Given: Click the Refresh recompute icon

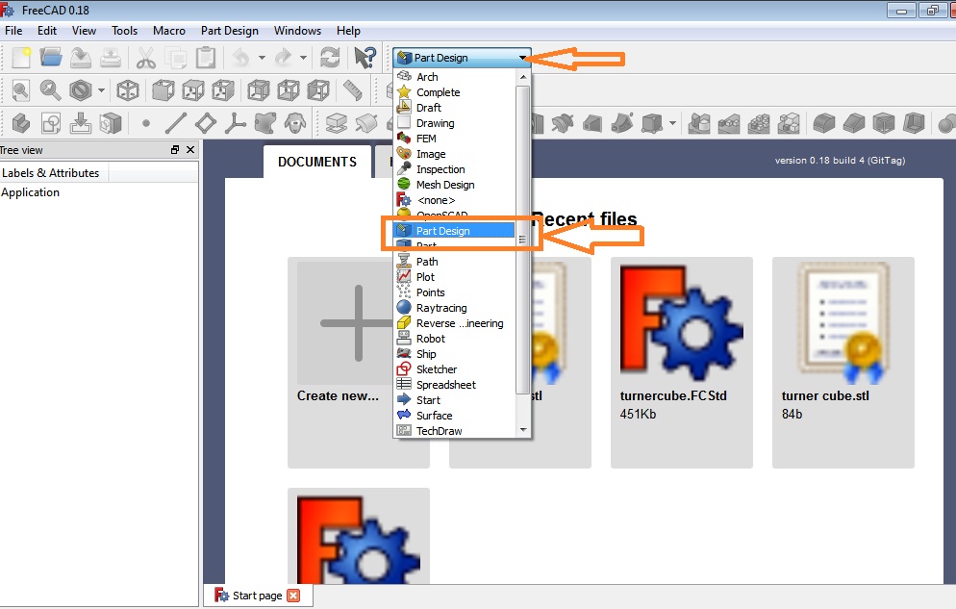Looking at the screenshot, I should tap(330, 58).
